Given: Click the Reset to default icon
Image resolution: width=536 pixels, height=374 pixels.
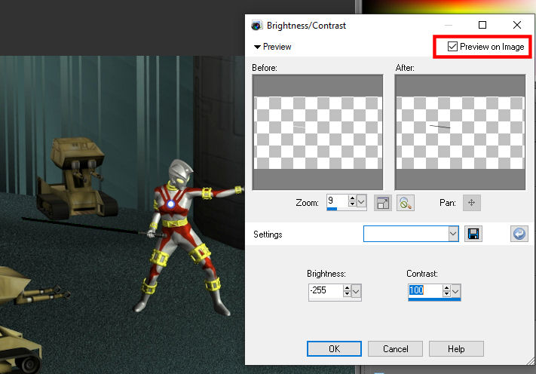Looking at the screenshot, I should [519, 235].
